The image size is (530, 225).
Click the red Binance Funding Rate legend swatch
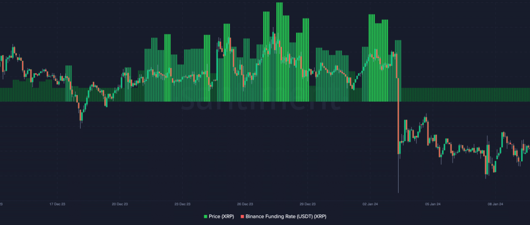tap(242, 216)
